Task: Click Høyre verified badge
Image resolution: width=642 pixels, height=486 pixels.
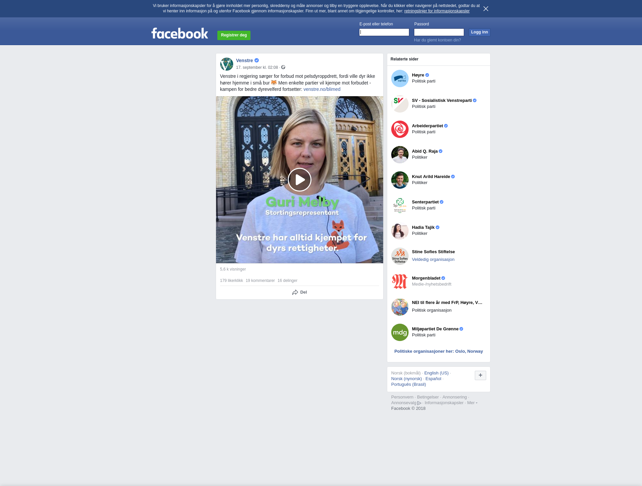Action: pyautogui.click(x=427, y=75)
